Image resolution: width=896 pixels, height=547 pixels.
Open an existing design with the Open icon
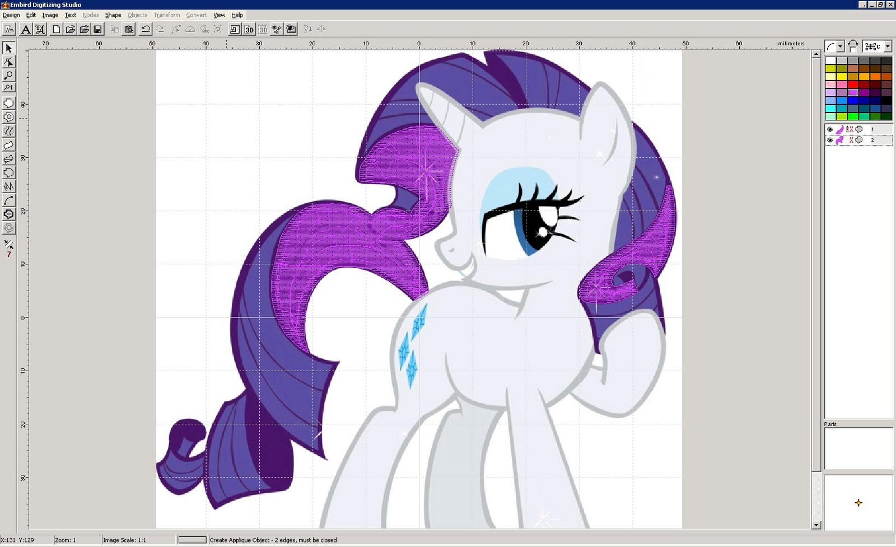point(69,29)
